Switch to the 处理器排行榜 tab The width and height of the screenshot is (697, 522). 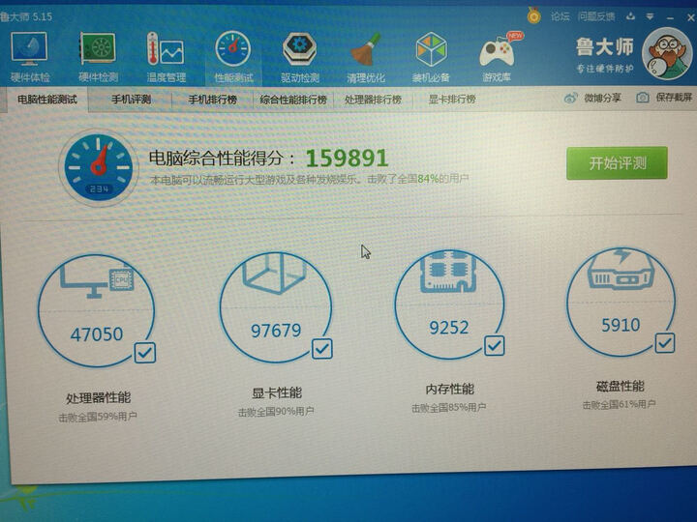[x=374, y=100]
